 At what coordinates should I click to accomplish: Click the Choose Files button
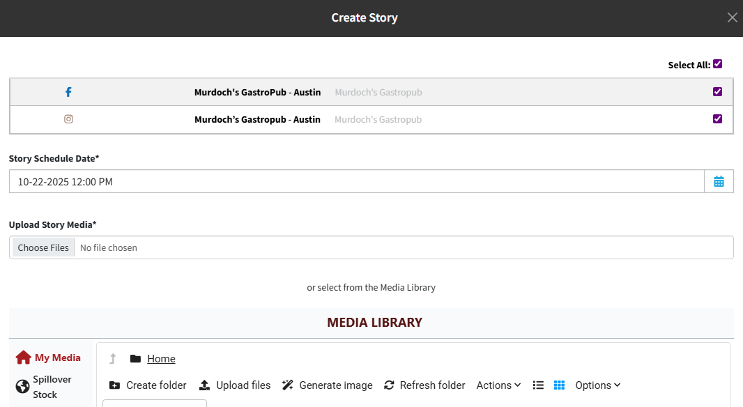coord(43,247)
